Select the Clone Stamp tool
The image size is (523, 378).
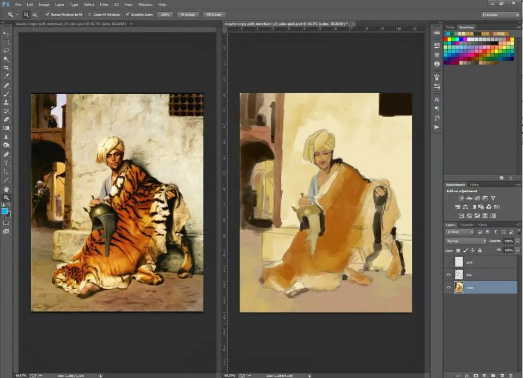pyautogui.click(x=6, y=102)
